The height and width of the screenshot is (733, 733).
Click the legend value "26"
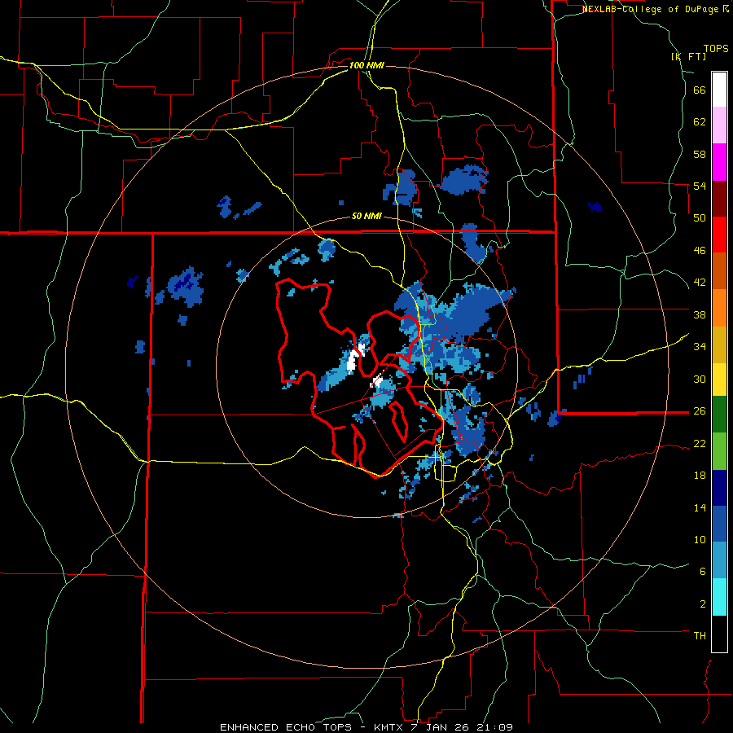(700, 411)
